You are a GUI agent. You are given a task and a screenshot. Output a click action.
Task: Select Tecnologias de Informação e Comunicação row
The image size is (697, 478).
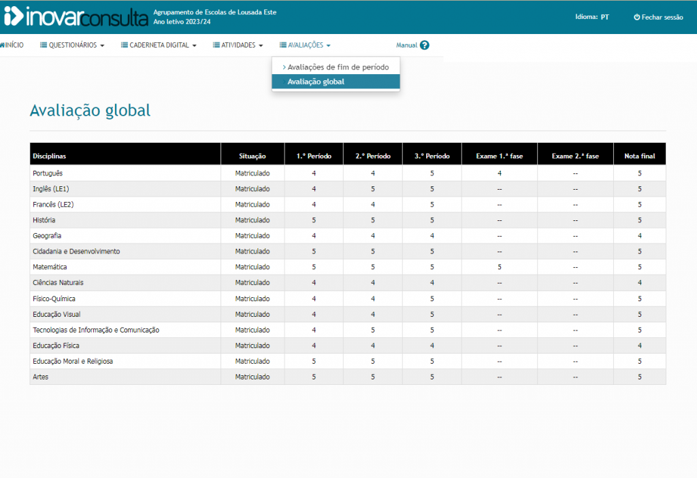tap(348, 330)
